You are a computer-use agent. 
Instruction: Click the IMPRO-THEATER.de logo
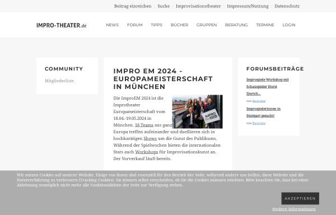point(61,25)
